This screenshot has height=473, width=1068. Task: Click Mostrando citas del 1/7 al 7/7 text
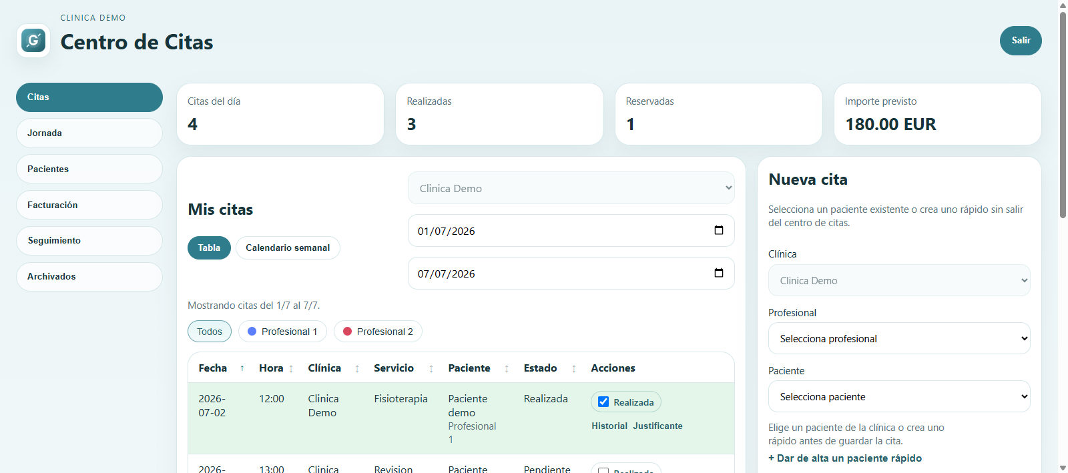[254, 306]
